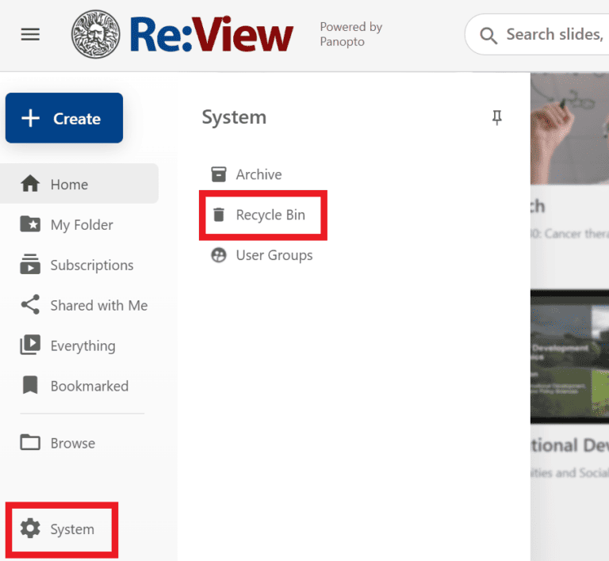Open Shared with Me section
Screen dimensions: 609x561
pyautogui.click(x=98, y=306)
